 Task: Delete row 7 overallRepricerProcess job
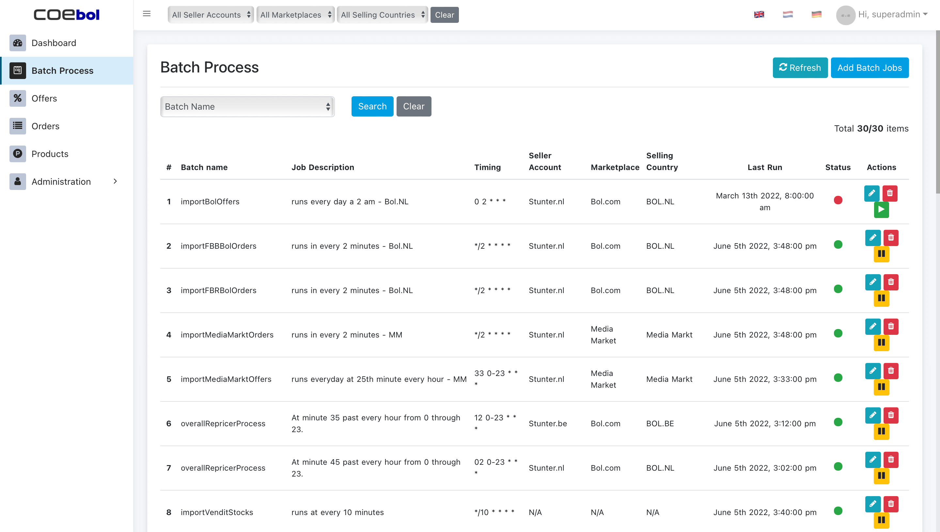coord(891,460)
